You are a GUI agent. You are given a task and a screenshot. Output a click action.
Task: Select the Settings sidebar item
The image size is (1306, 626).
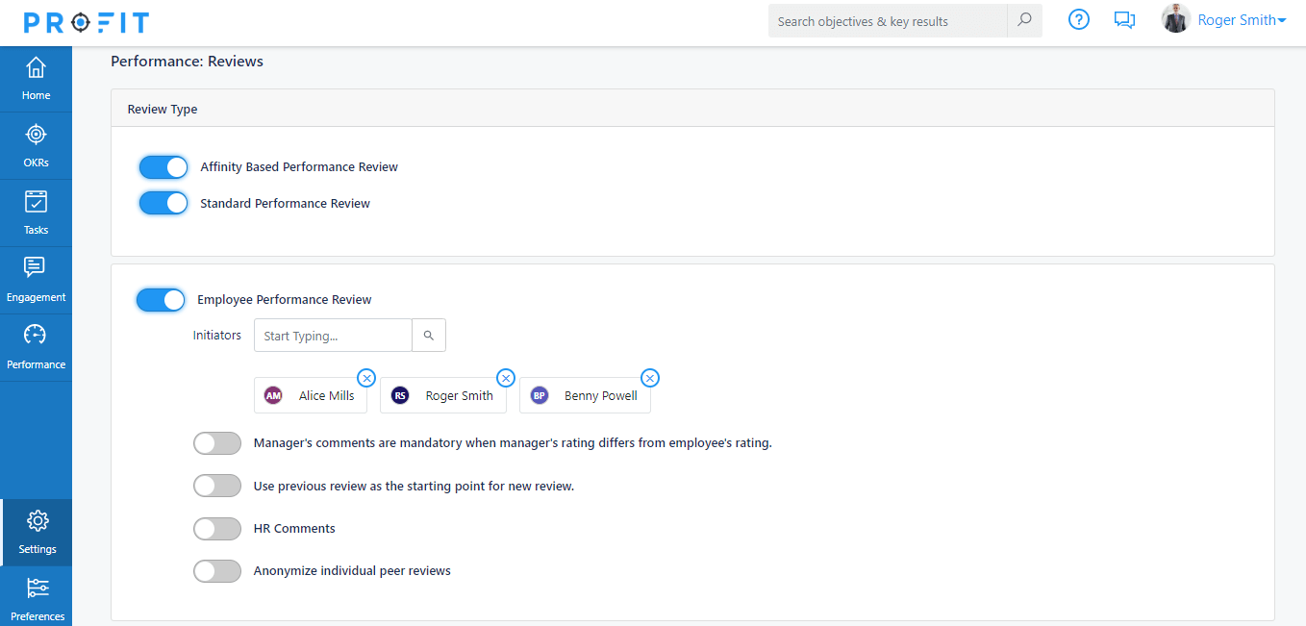(x=37, y=532)
